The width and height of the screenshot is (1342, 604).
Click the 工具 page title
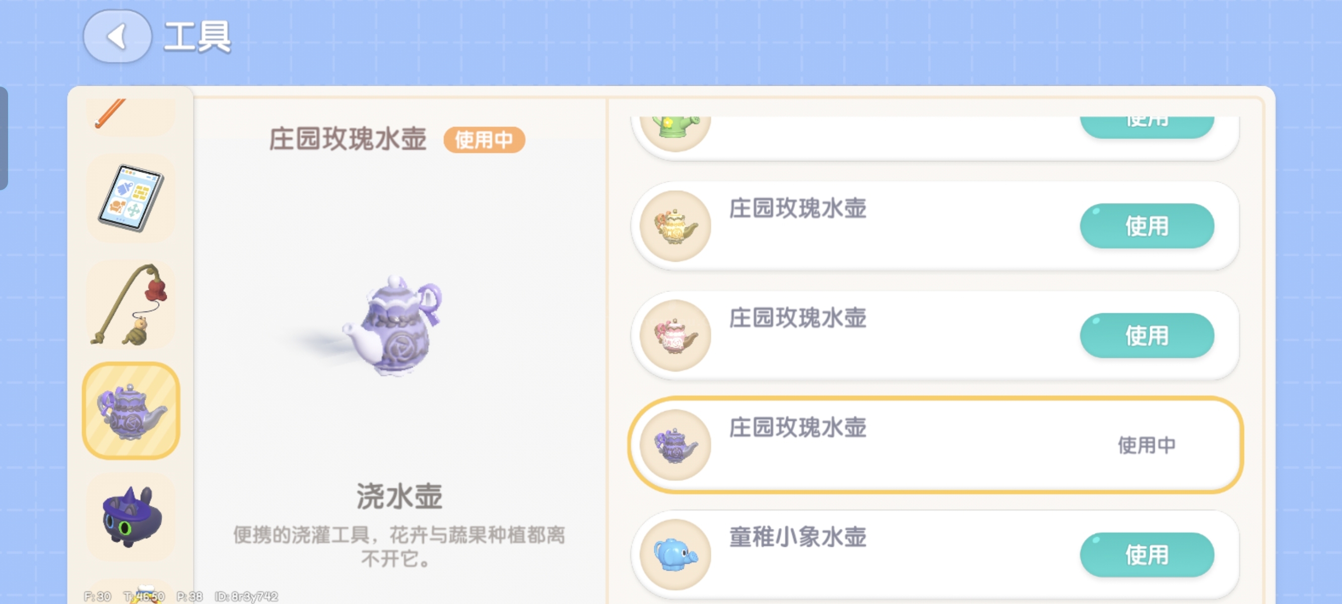pos(197,36)
